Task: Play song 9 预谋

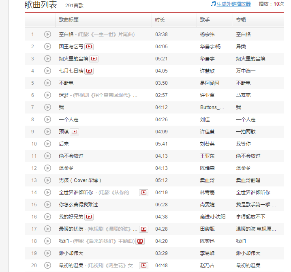Action: pyautogui.click(x=47, y=132)
